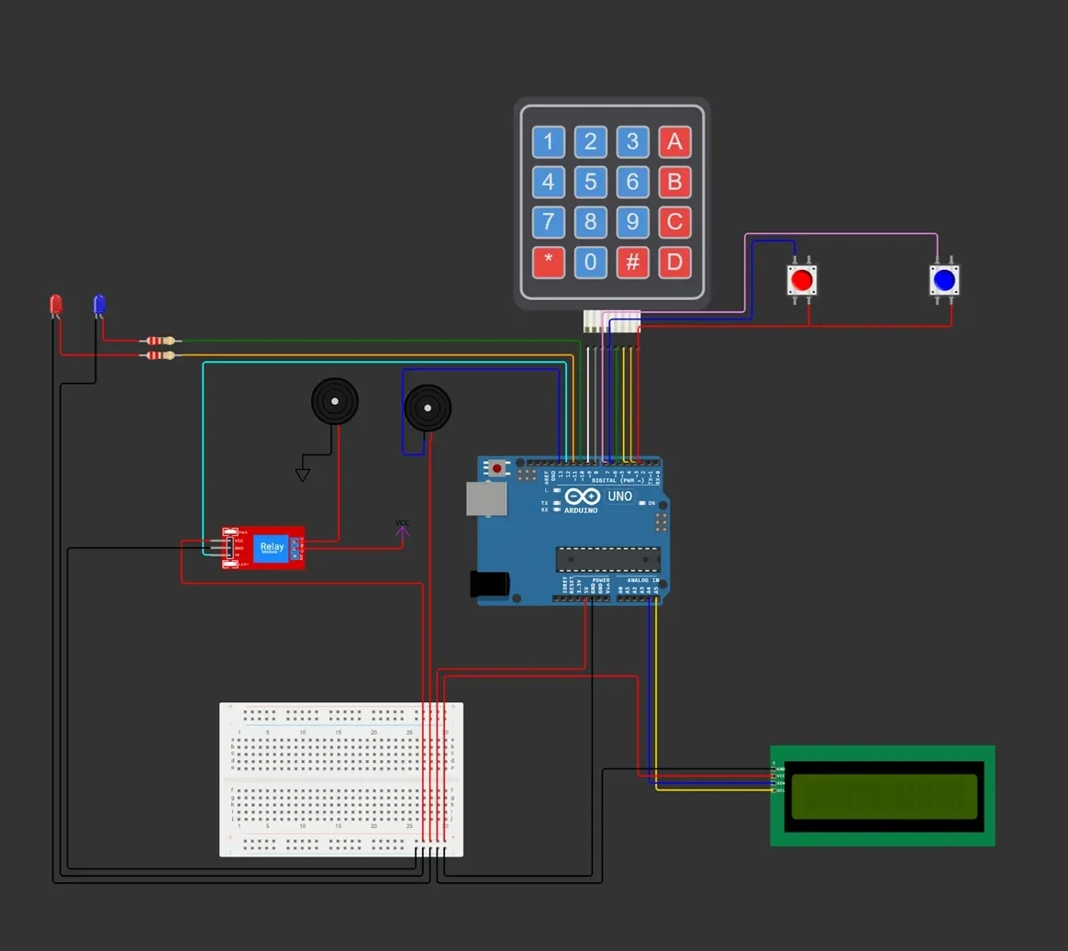Click keypad key 0
The width and height of the screenshot is (1068, 951).
coord(591,263)
